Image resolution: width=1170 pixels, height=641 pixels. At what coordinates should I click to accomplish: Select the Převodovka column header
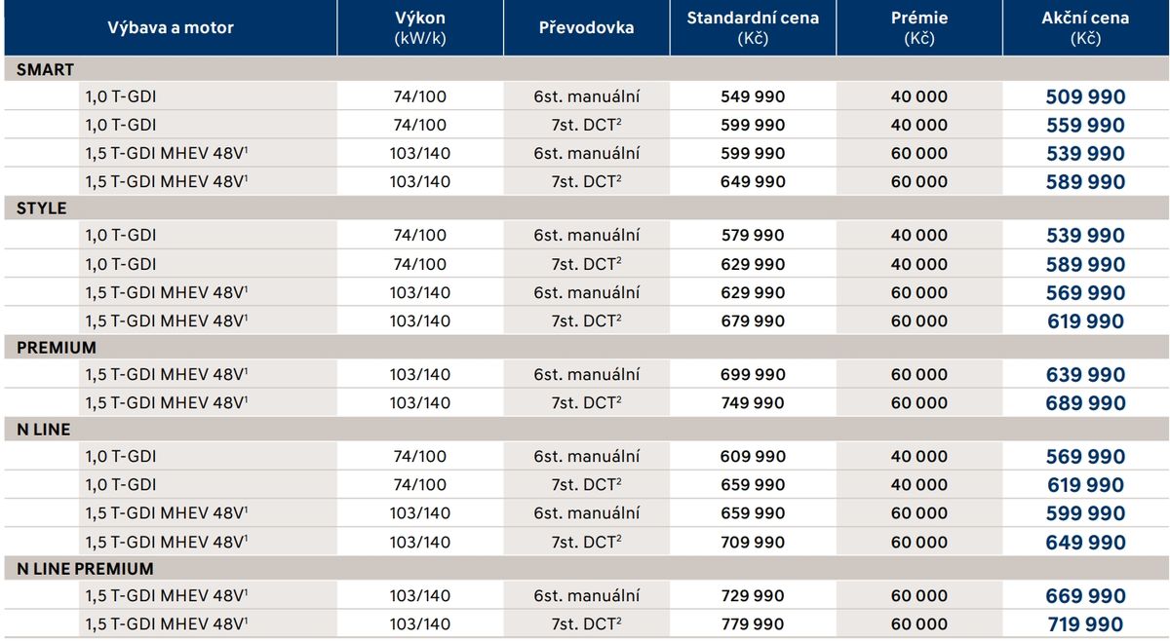(x=586, y=28)
